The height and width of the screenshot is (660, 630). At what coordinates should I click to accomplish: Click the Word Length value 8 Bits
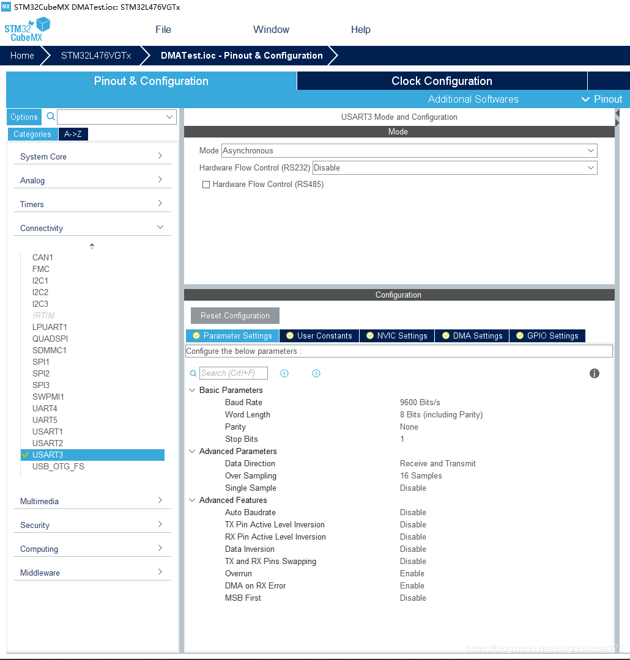tap(441, 414)
